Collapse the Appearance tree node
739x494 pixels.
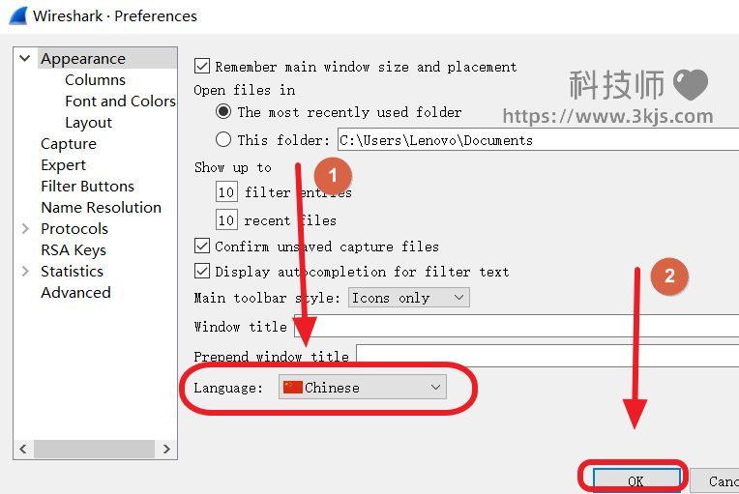click(x=25, y=59)
